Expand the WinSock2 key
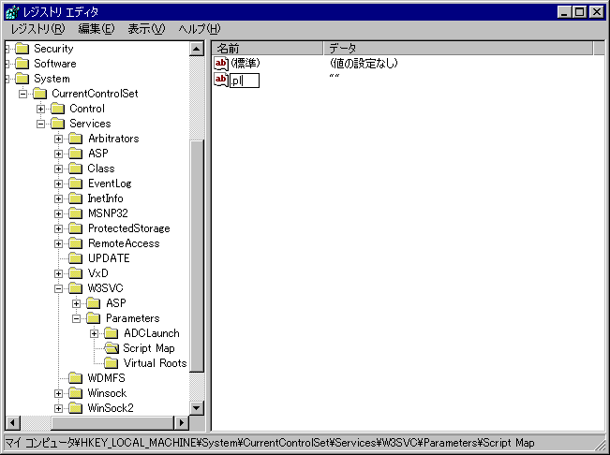610x455 pixels. click(59, 408)
